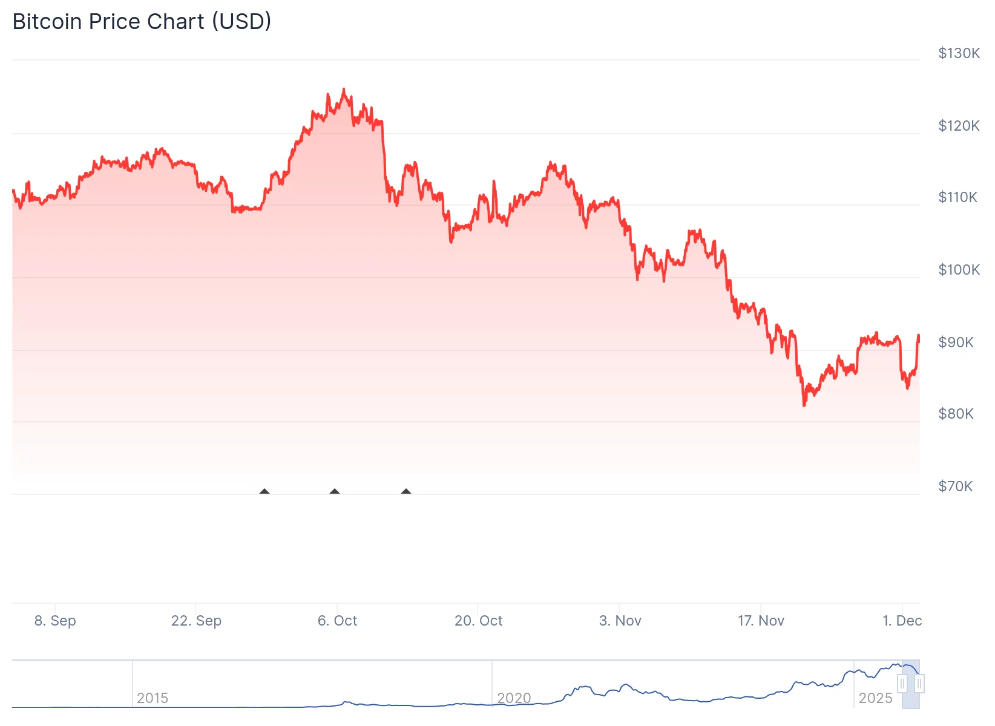Click the '6. Oct' date axis label
The image size is (995, 726).
pyautogui.click(x=337, y=621)
